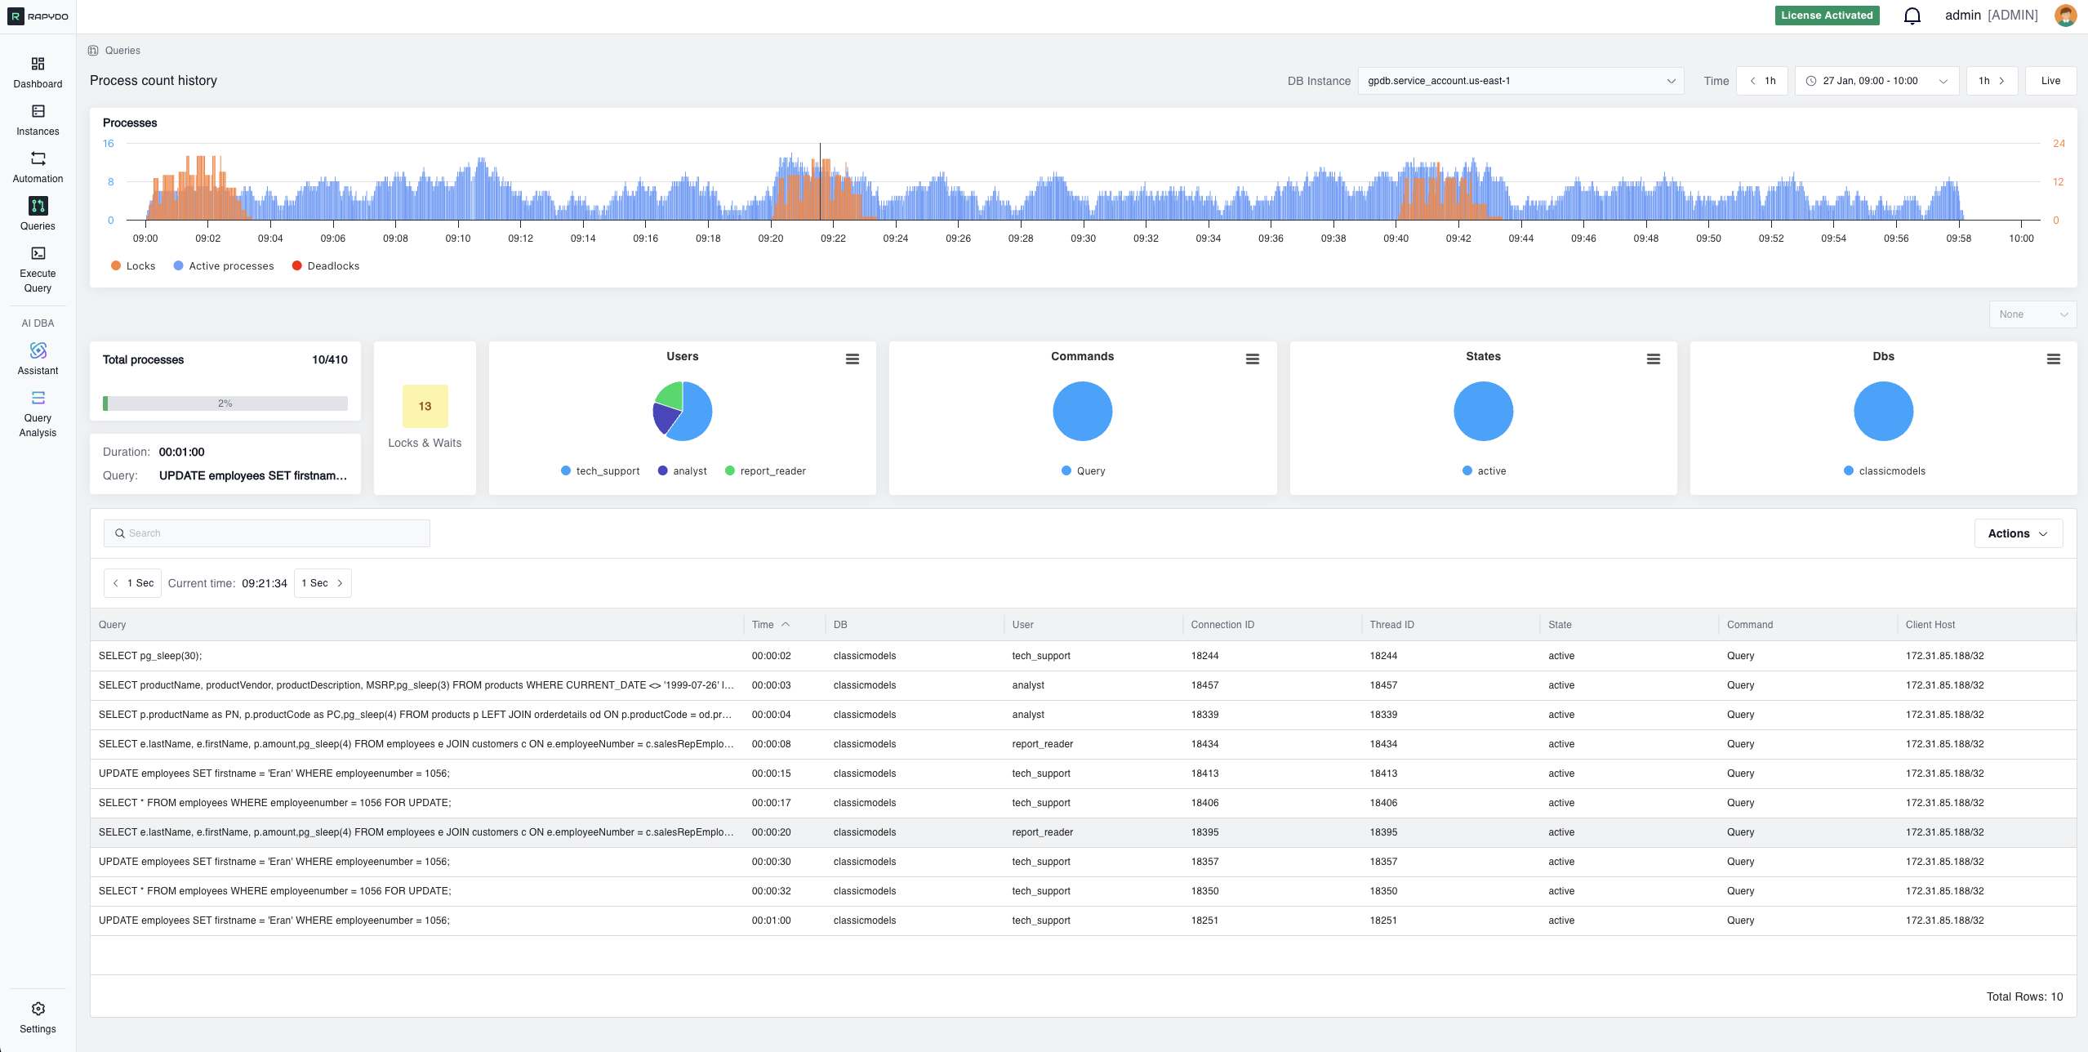Open the AI DBA Assistant
Viewport: 2088px width, 1052px height.
coord(37,358)
